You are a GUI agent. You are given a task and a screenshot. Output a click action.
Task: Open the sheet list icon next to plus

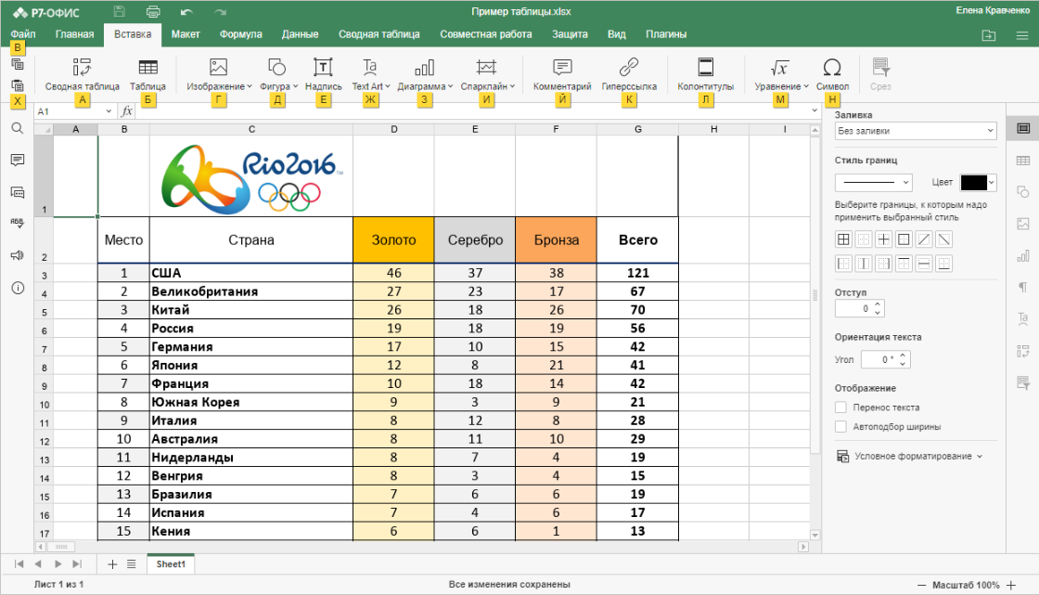pos(131,563)
